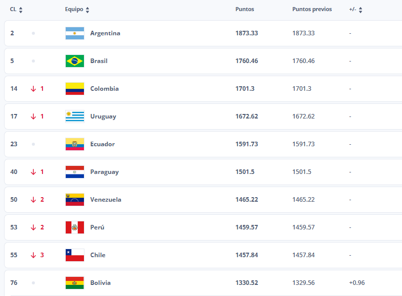This screenshot has height=296, width=402.
Task: Select the Chile team name
Action: tap(98, 255)
